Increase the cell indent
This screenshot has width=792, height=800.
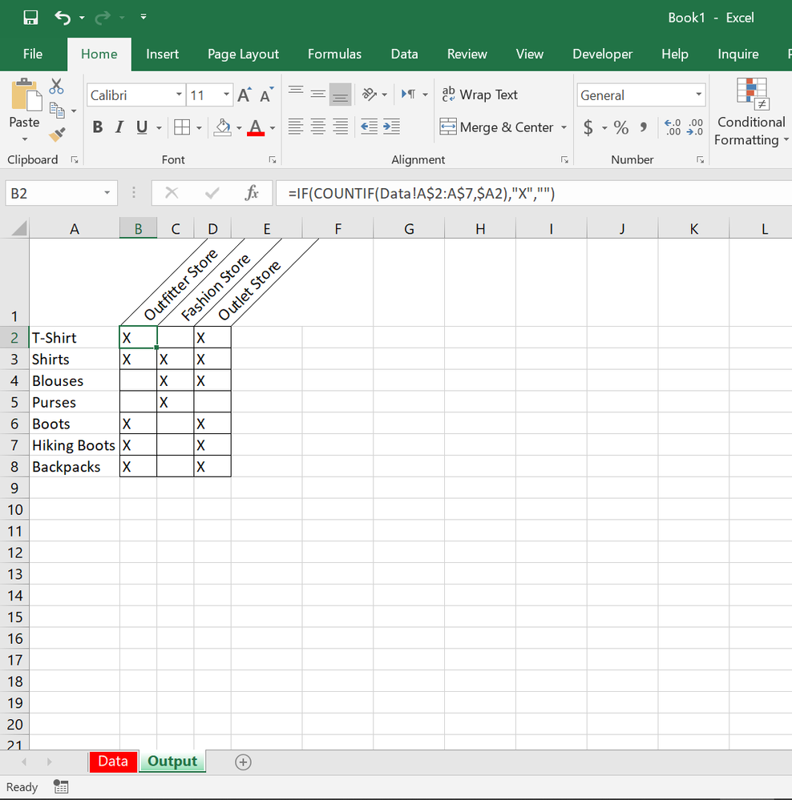(x=391, y=127)
